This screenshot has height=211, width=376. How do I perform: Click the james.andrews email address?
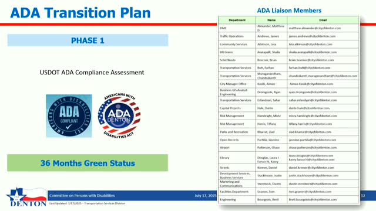pos(312,36)
